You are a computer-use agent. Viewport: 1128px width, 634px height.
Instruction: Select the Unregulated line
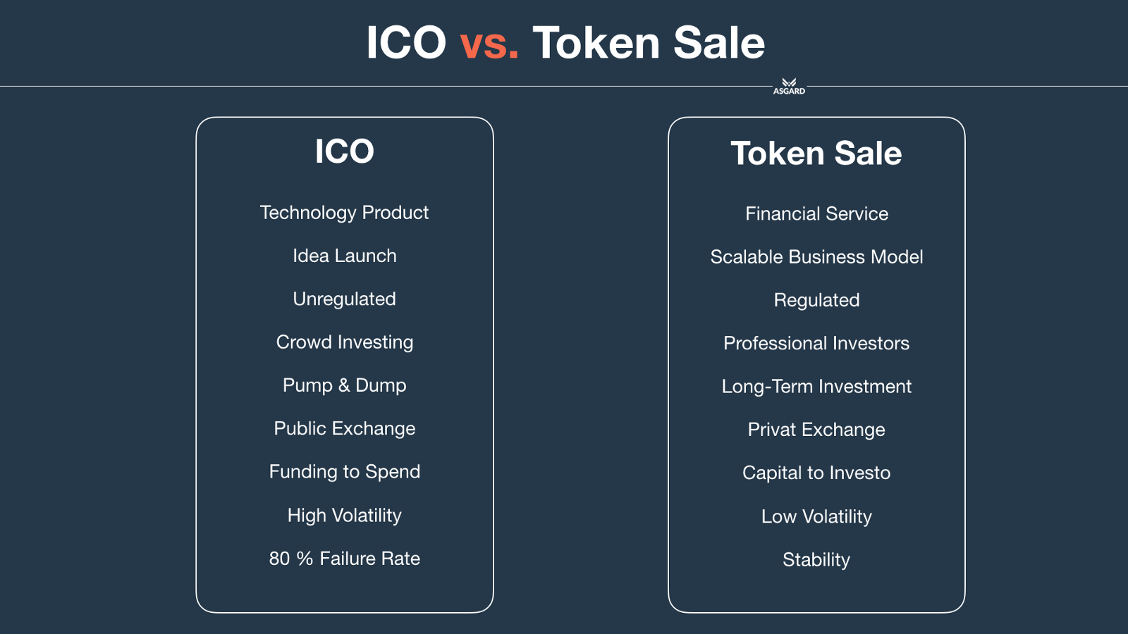click(x=344, y=299)
